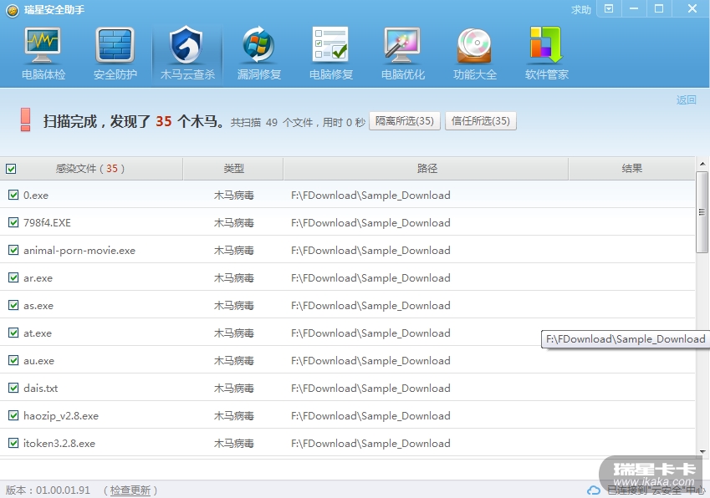Click the red warning exclamation icon
Image resolution: width=710 pixels, height=498 pixels.
click(25, 119)
